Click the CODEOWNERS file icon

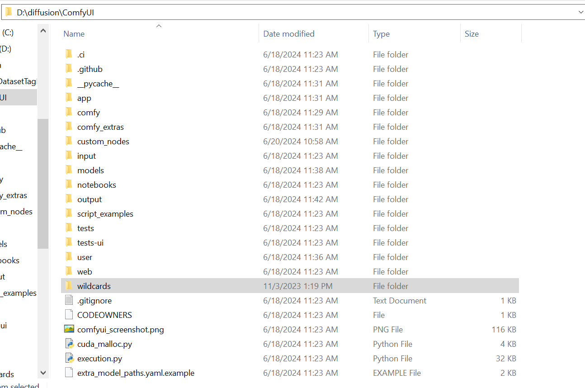69,315
